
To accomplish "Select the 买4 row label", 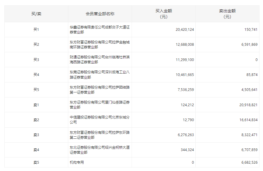I will pyautogui.click(x=36, y=75).
